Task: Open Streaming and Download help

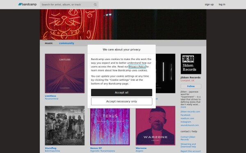Action: coord(188,145)
